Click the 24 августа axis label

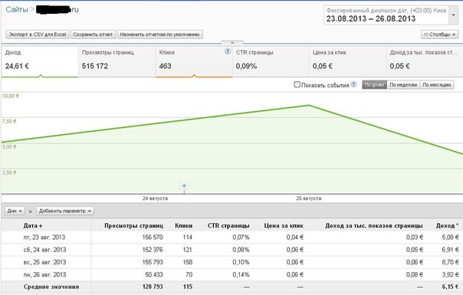[x=155, y=198]
